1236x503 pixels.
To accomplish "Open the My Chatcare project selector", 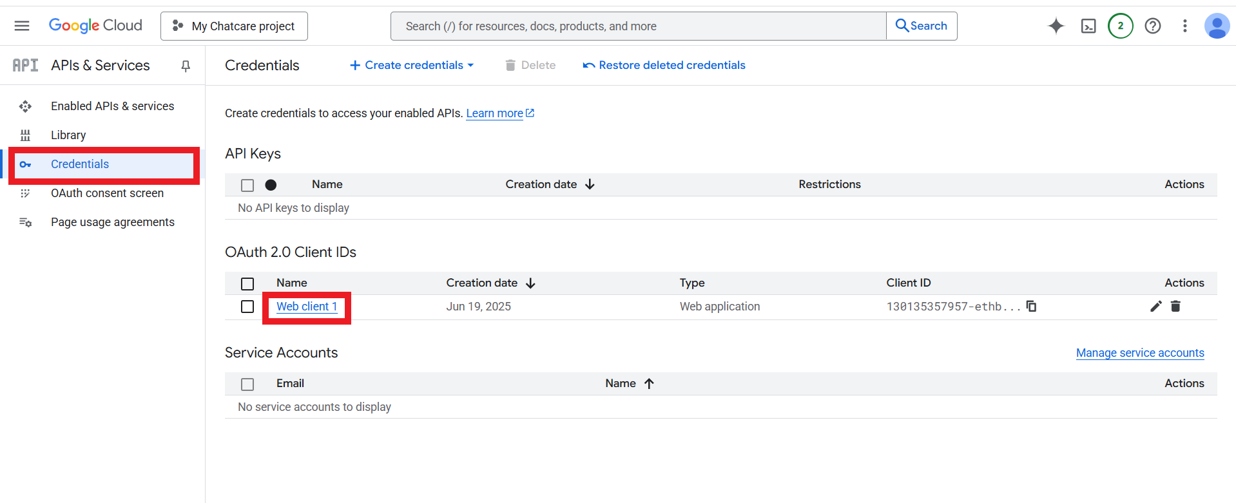I will [x=234, y=26].
